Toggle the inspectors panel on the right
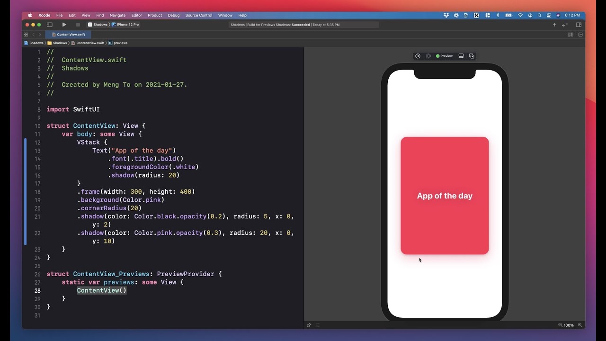The width and height of the screenshot is (606, 341). tap(579, 25)
